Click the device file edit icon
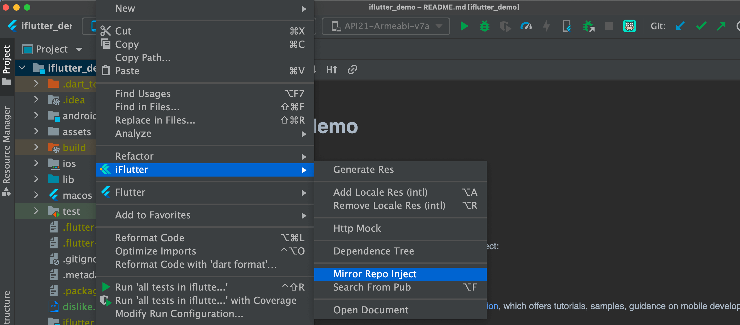740x325 pixels. [x=567, y=26]
